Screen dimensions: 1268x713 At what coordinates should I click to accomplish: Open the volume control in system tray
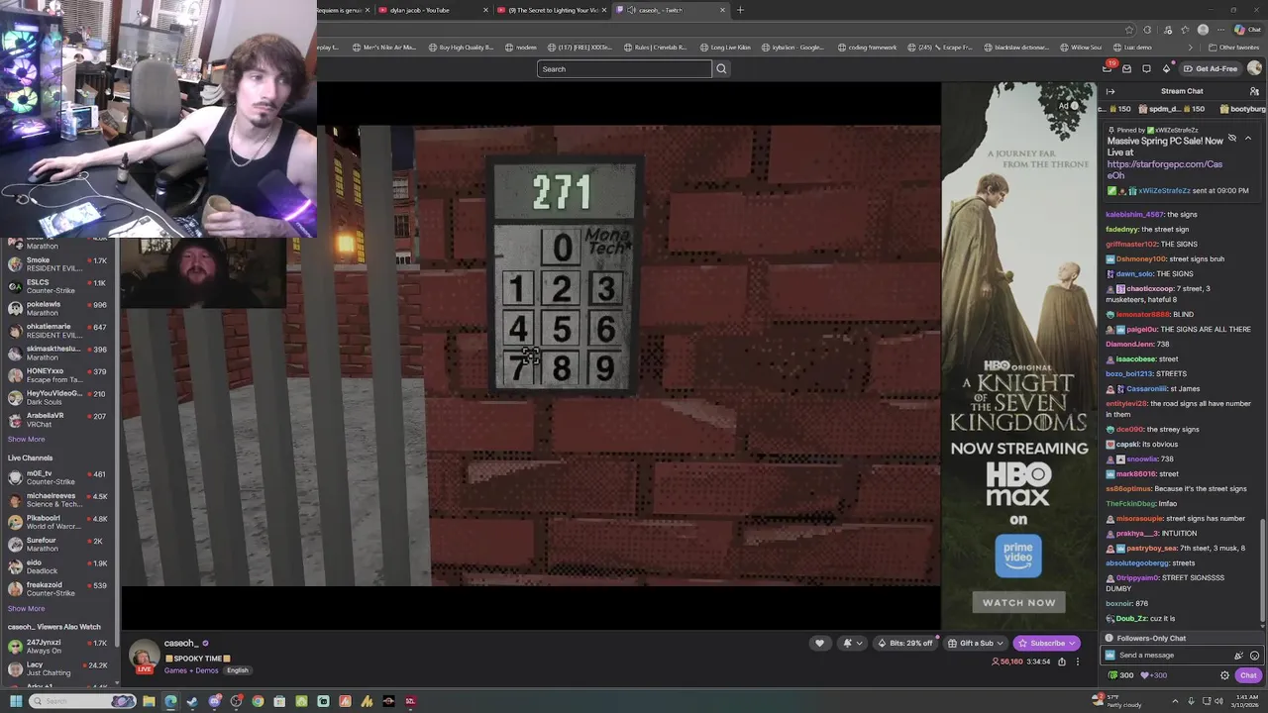pos(1218,701)
